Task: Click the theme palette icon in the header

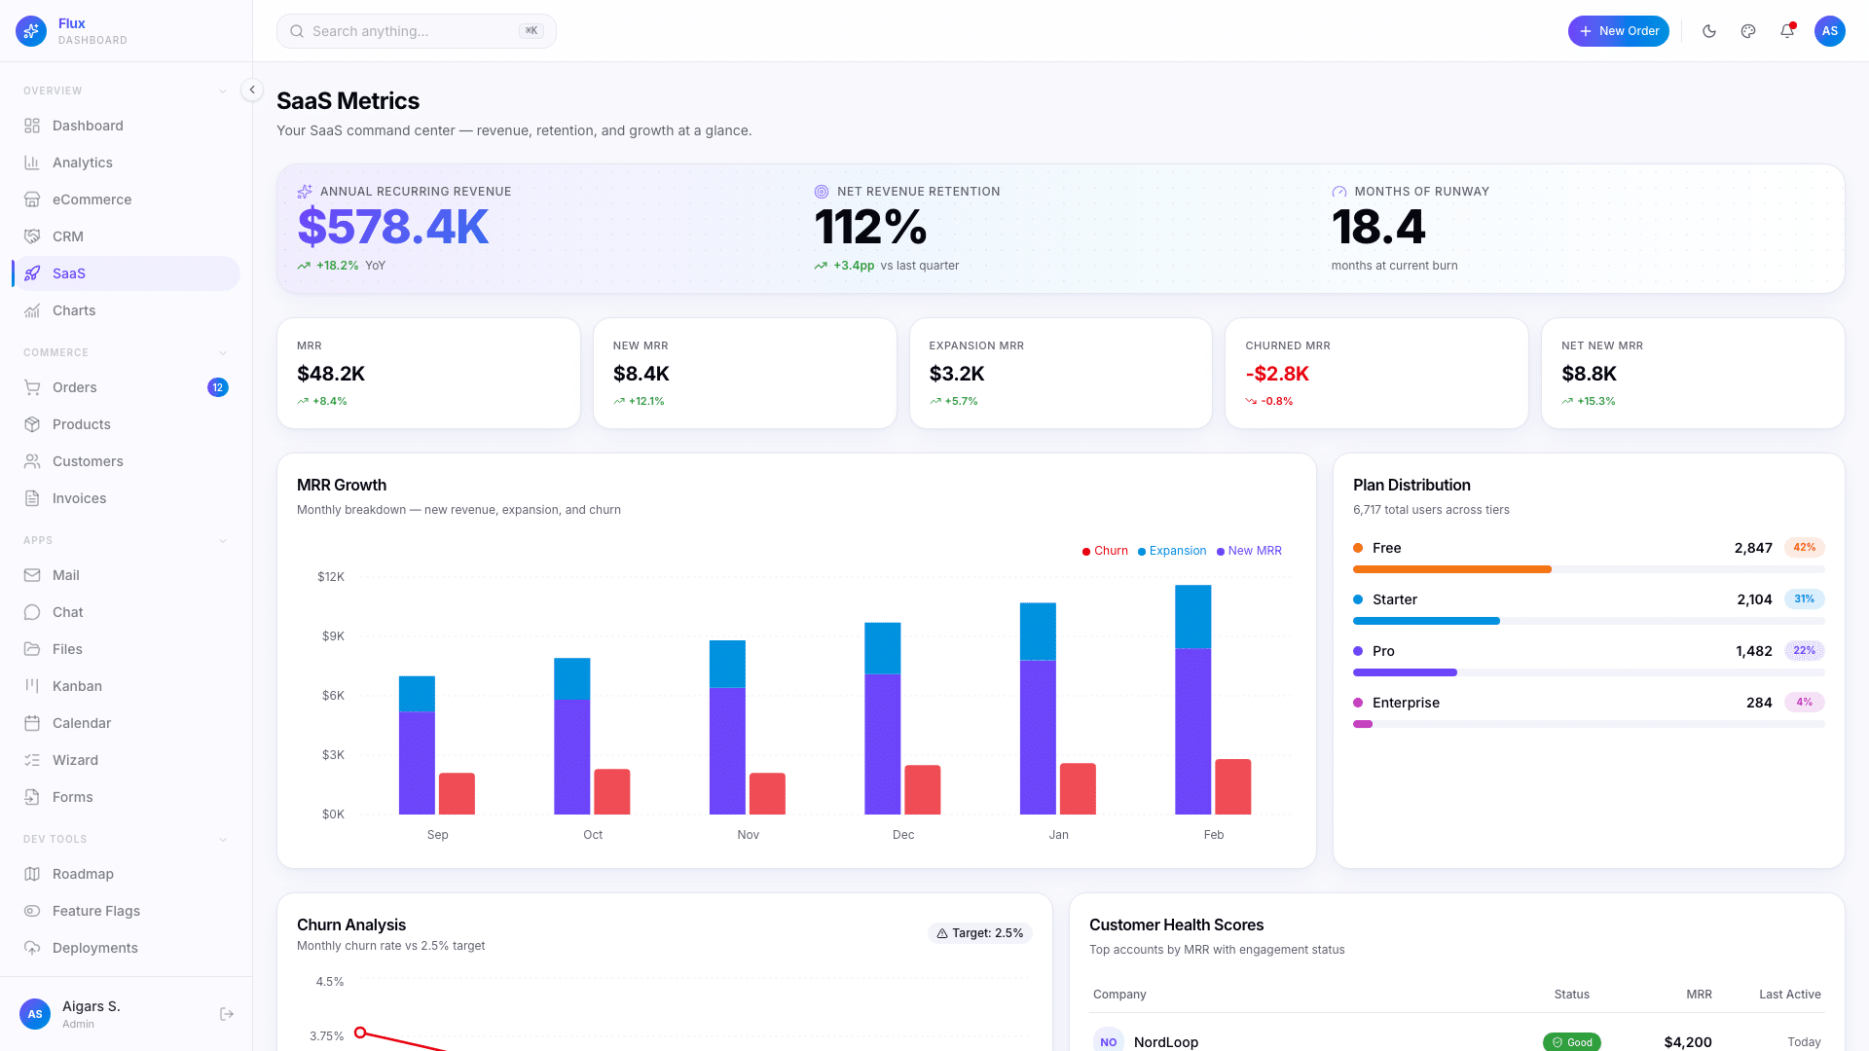Action: click(1747, 31)
